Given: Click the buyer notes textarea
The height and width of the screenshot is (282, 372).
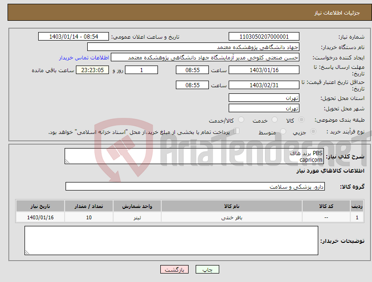Looking at the screenshot, I should pyautogui.click(x=171, y=241).
